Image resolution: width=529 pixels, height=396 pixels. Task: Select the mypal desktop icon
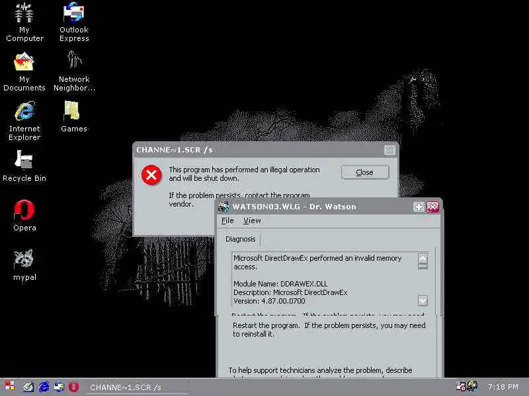click(24, 265)
